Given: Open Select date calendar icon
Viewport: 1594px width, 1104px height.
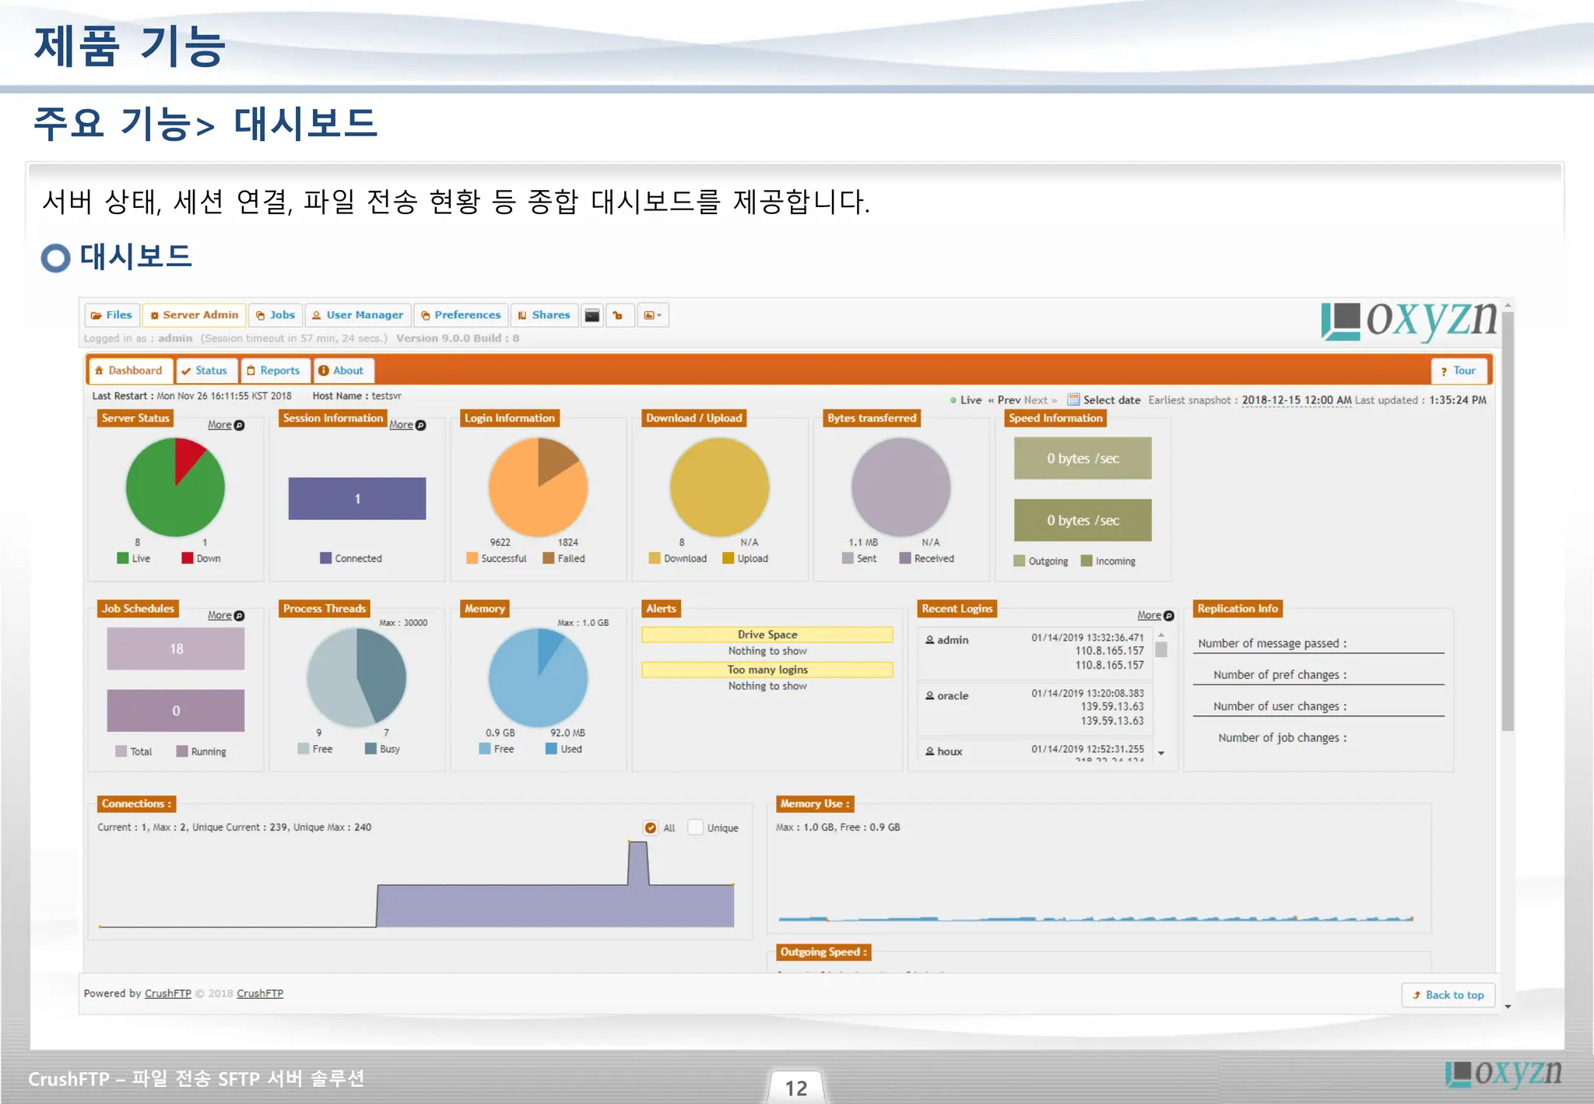Looking at the screenshot, I should [x=1073, y=399].
